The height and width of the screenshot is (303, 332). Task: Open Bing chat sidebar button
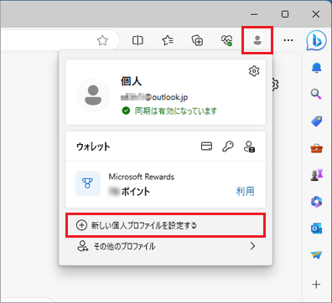click(x=316, y=41)
